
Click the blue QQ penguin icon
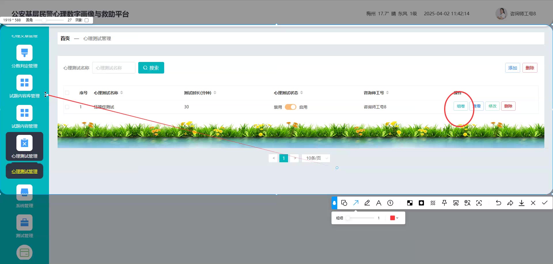coord(334,203)
